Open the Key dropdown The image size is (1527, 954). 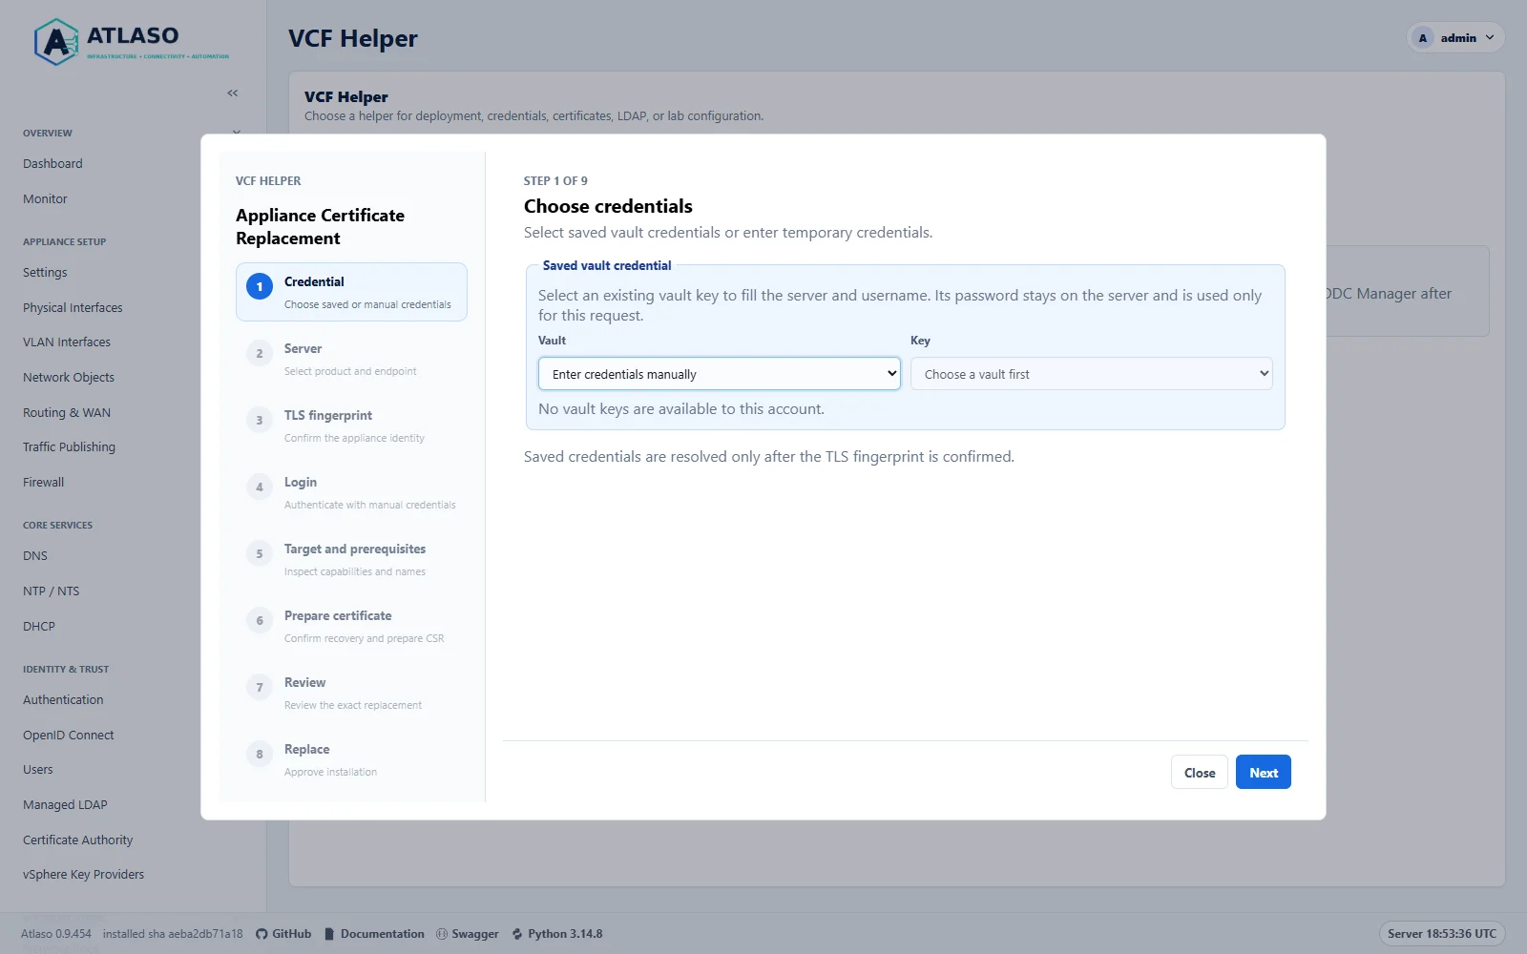[x=1092, y=374]
